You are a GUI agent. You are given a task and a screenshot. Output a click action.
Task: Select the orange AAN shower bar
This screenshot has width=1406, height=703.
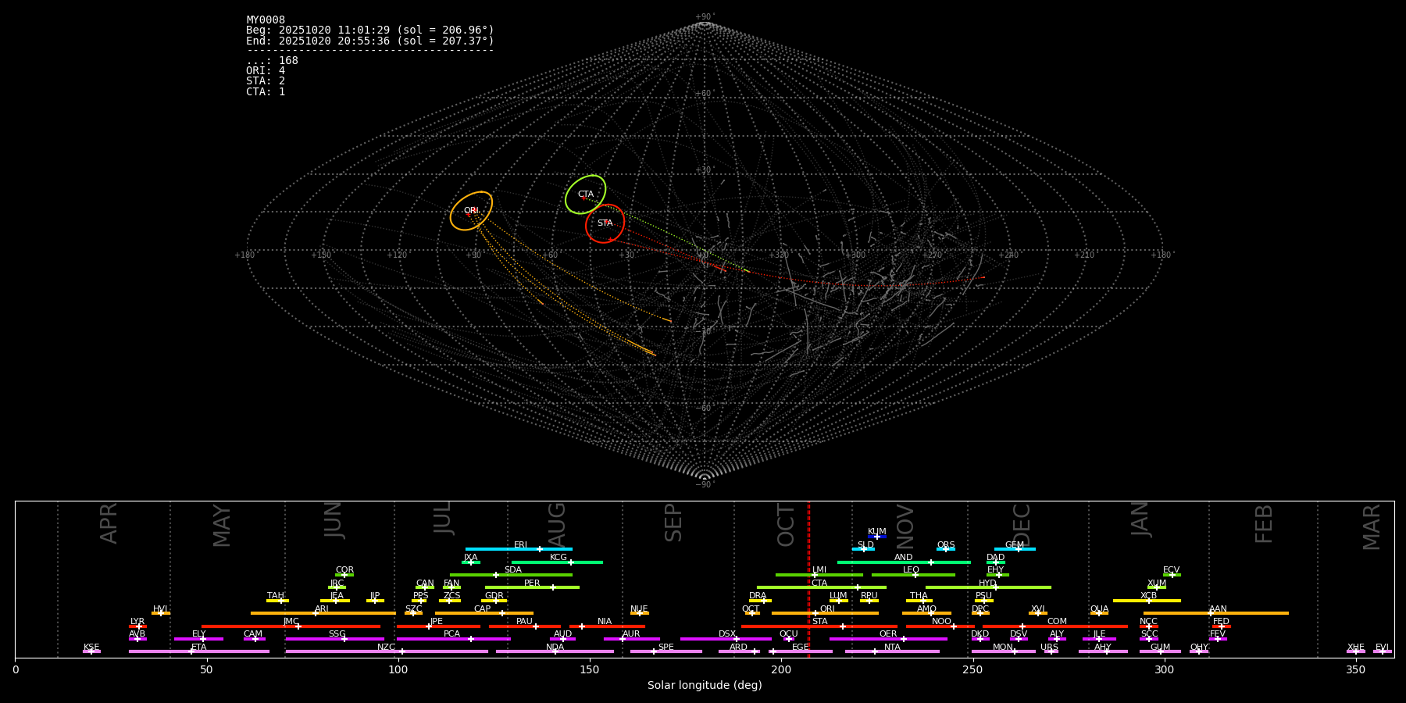tap(1216, 613)
